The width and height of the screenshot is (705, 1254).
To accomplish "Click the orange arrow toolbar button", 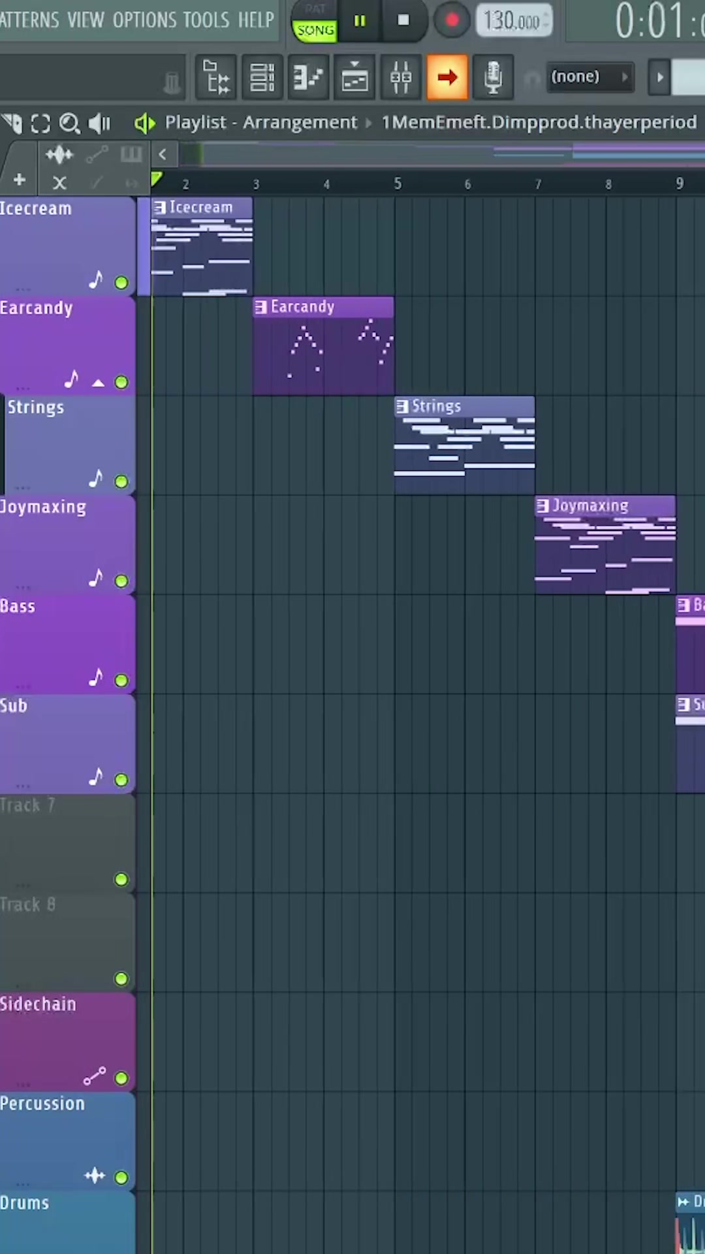I will 447,77.
